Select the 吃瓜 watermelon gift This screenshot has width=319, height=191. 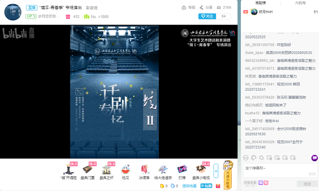point(126,172)
